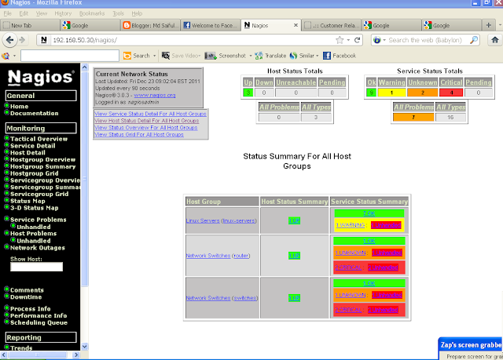The width and height of the screenshot is (503, 360).
Task: Reload the page with the refresh icon
Action: coord(357,40)
